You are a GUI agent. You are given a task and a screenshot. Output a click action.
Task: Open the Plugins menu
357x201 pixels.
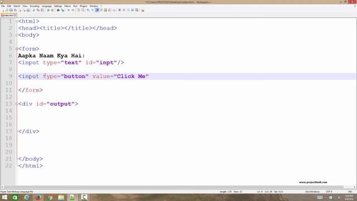coord(84,6)
